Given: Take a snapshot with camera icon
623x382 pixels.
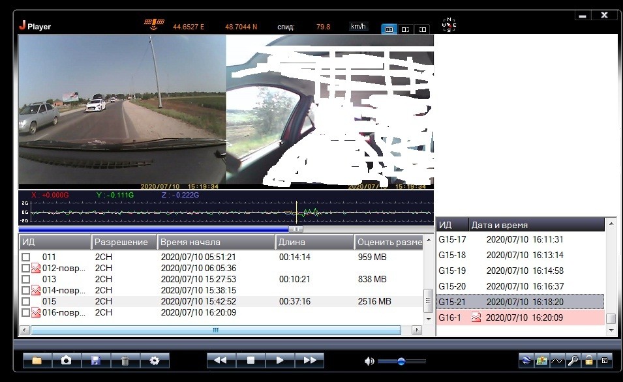Looking at the screenshot, I should click(67, 360).
